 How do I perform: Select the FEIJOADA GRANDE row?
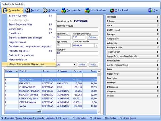[51, 95]
